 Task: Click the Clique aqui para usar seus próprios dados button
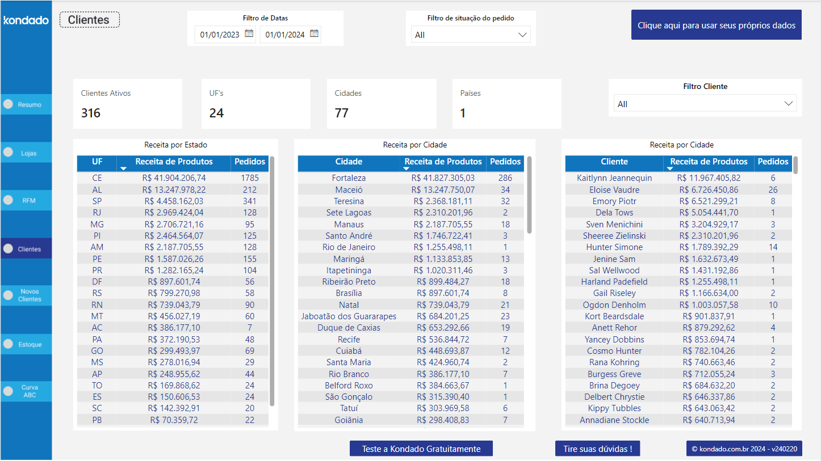point(715,24)
